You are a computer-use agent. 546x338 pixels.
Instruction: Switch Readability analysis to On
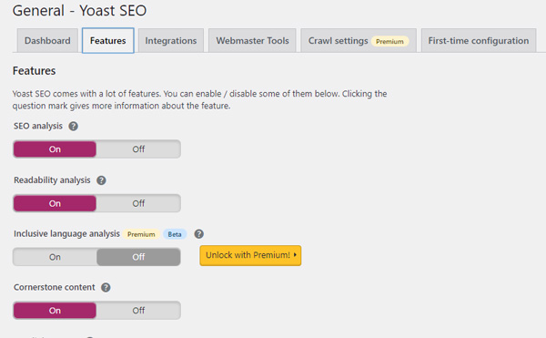[x=55, y=203]
